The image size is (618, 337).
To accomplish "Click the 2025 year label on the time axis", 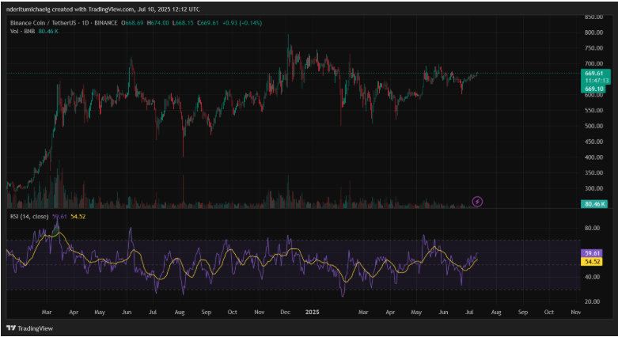I will tap(312, 312).
